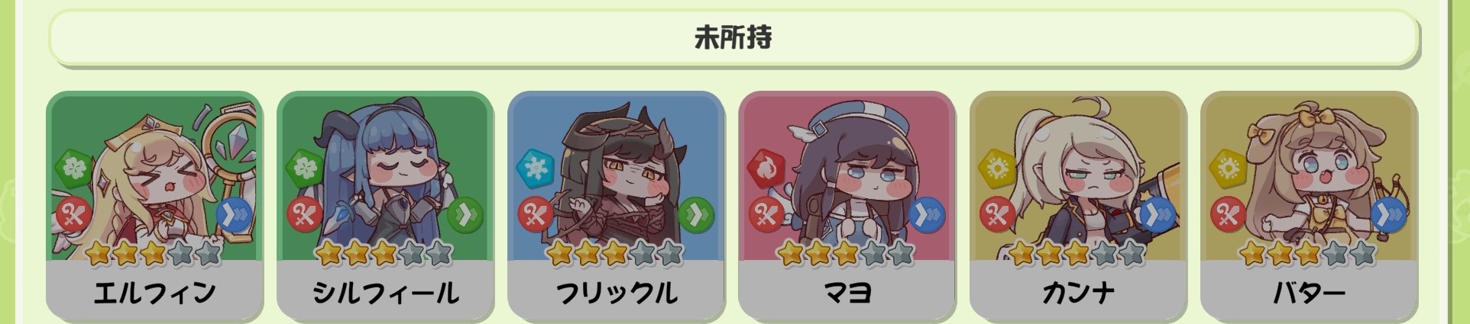Open the シルフィール character card
Image resolution: width=1470 pixels, height=324 pixels.
pyautogui.click(x=385, y=206)
